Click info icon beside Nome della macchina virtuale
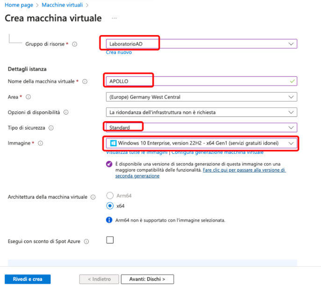Viewport: 321px width, 290px height. [85, 81]
